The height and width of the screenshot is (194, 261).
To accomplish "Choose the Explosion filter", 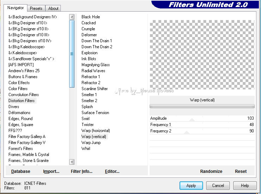I will coord(90,53).
